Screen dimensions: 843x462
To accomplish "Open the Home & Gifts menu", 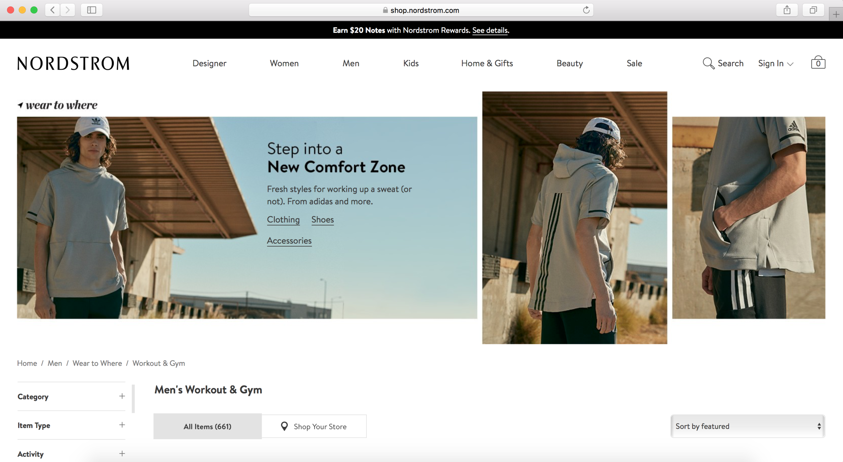I will [x=487, y=63].
